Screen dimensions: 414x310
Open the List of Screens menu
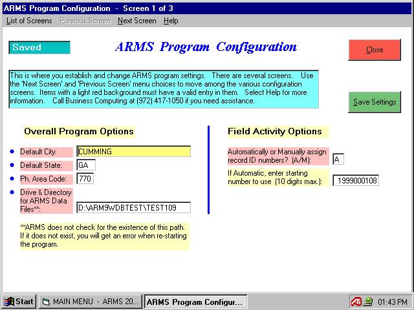click(x=29, y=21)
